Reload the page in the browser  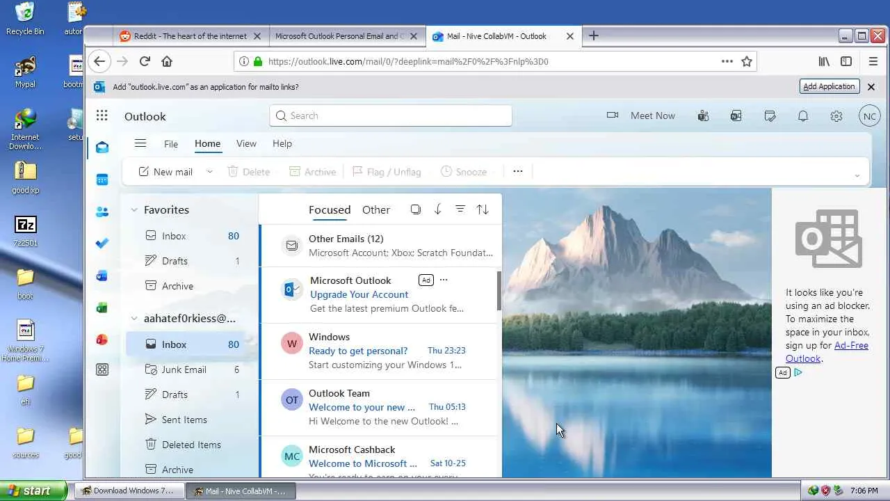[x=145, y=61]
